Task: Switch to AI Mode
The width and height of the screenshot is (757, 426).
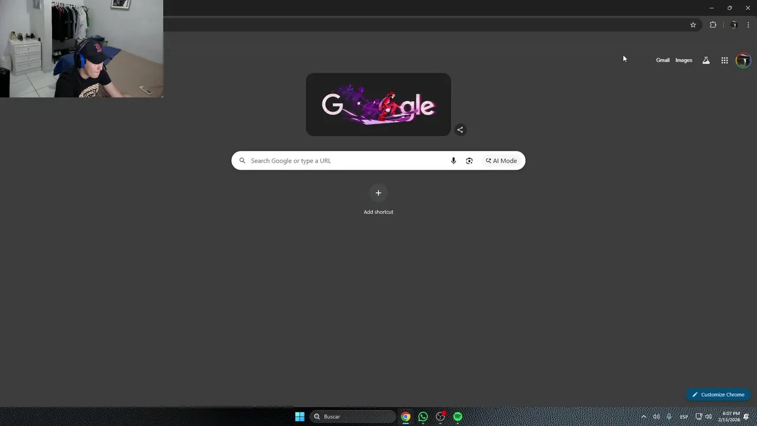Action: click(x=502, y=161)
